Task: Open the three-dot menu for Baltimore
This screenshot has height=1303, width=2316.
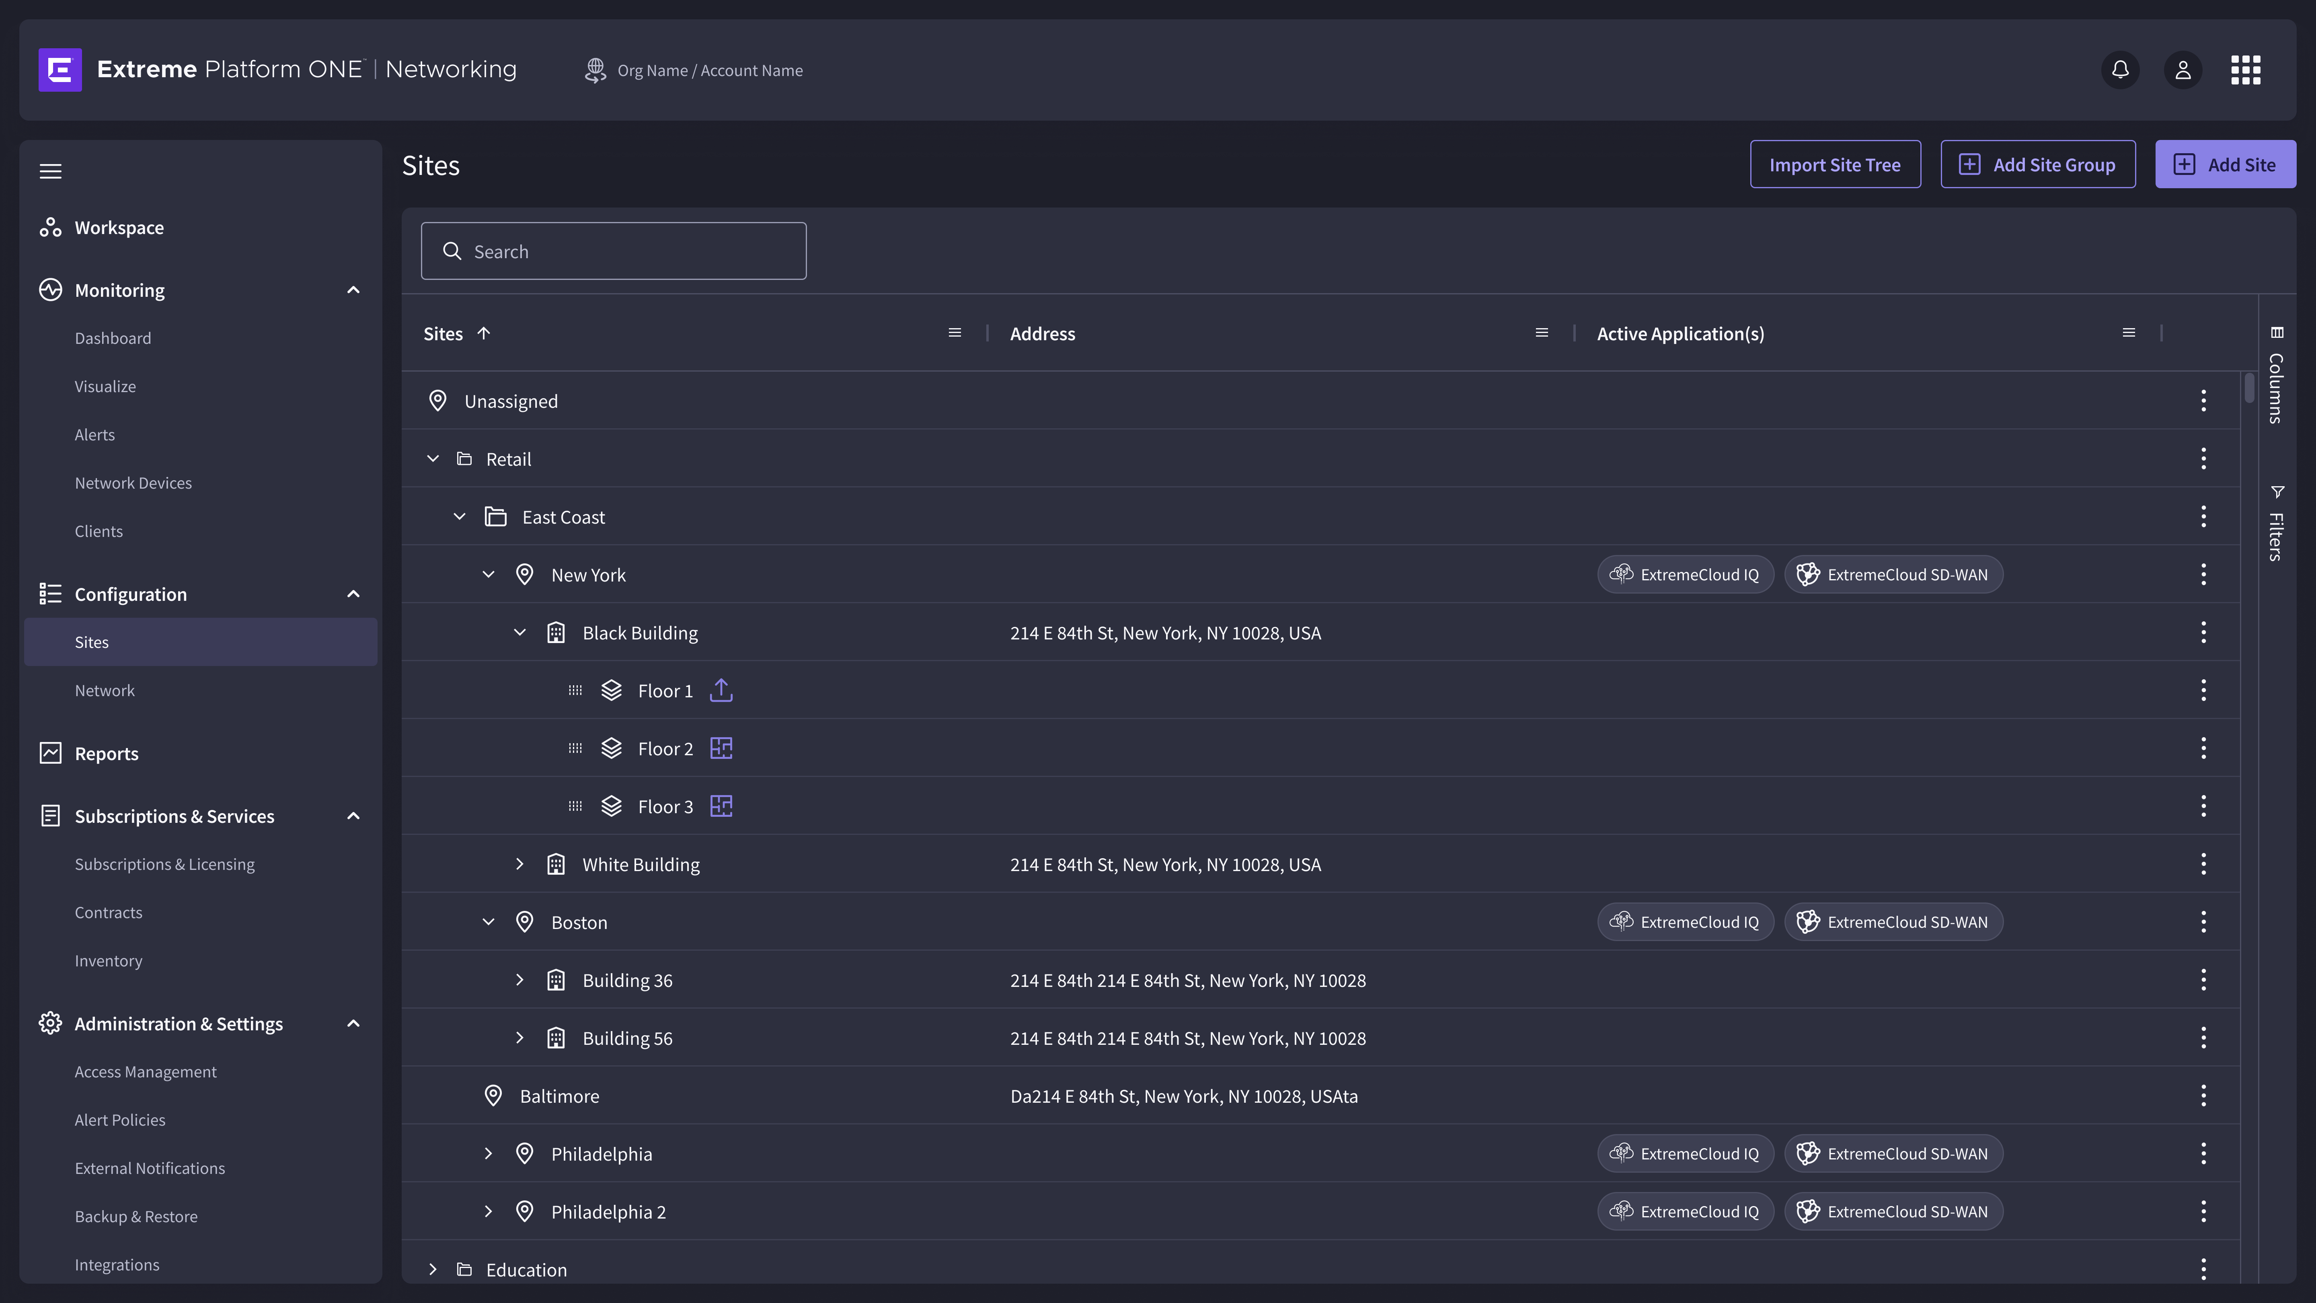Action: click(2203, 1095)
